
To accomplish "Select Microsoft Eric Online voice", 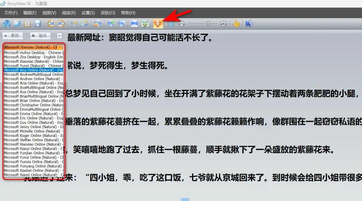I will coord(34,118).
